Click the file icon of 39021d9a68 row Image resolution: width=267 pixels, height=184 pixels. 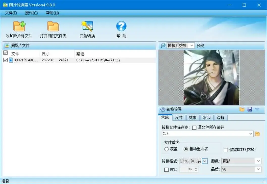pyautogui.click(x=11, y=60)
